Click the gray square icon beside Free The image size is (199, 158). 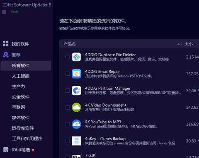click(x=4, y=12)
